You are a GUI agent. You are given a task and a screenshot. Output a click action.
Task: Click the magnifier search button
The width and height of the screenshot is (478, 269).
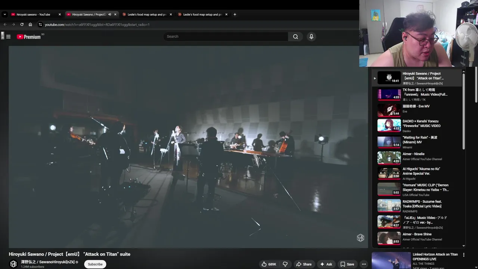295,37
